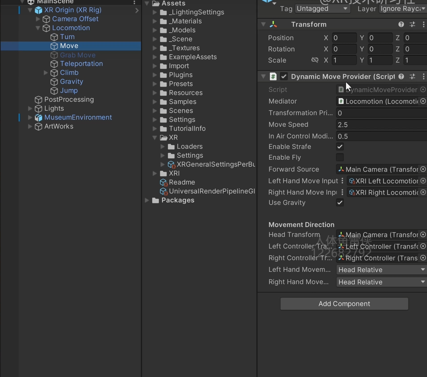
Task: Expand the ArtWorks object
Action: tap(30, 127)
